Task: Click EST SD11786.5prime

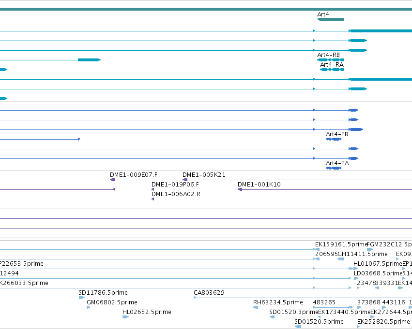Action: coord(82,298)
